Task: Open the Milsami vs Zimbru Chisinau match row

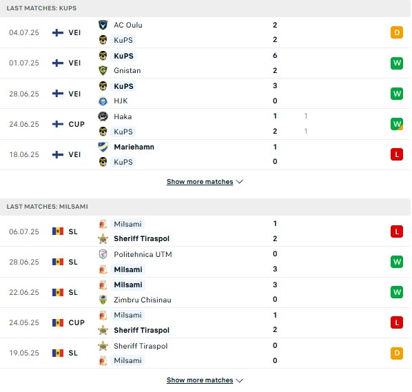Action: [205, 292]
